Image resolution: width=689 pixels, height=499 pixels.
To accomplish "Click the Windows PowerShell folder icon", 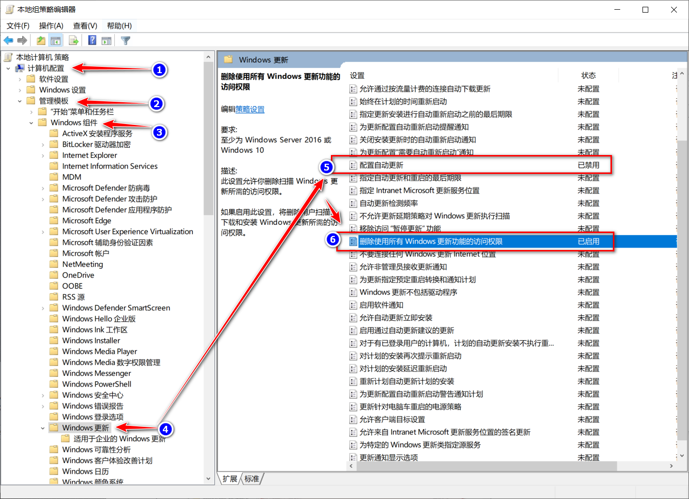I will [54, 384].
